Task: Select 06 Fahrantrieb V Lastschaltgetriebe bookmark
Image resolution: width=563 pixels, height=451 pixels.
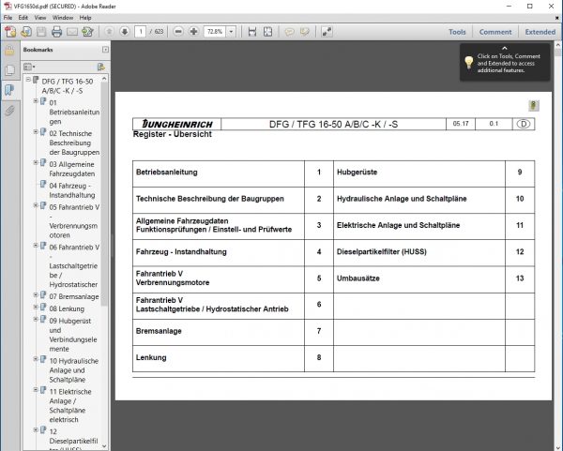Action: (74, 266)
